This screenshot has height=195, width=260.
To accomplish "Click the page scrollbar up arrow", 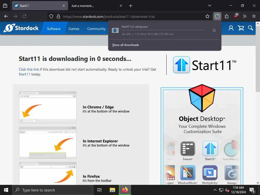I will [258, 24].
